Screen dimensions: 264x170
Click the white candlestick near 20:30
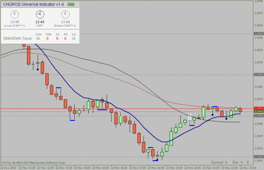[190, 118]
